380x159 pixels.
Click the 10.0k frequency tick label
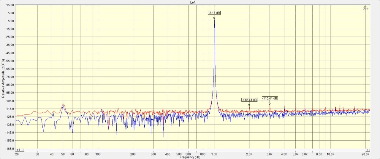click(x=330, y=154)
